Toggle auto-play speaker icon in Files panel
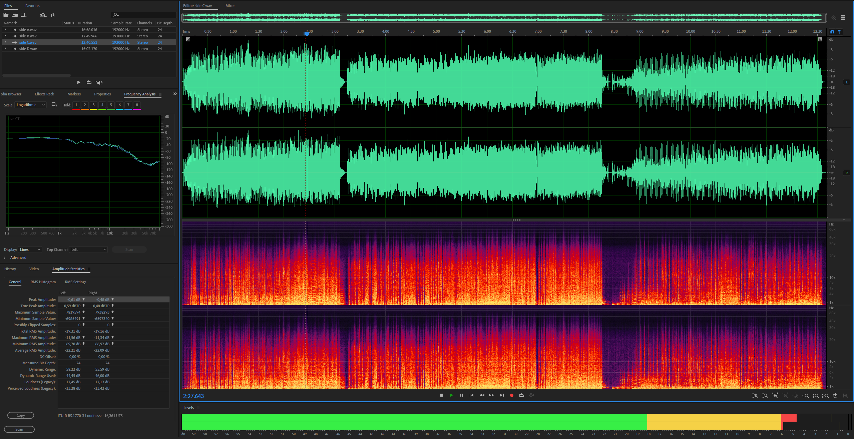The image size is (854, 439). (99, 82)
